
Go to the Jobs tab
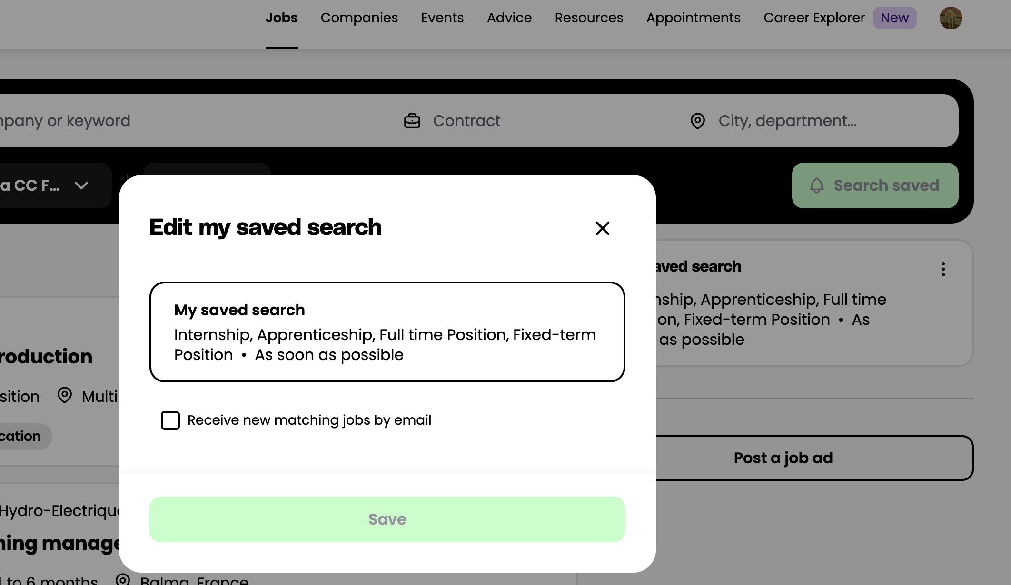281,18
